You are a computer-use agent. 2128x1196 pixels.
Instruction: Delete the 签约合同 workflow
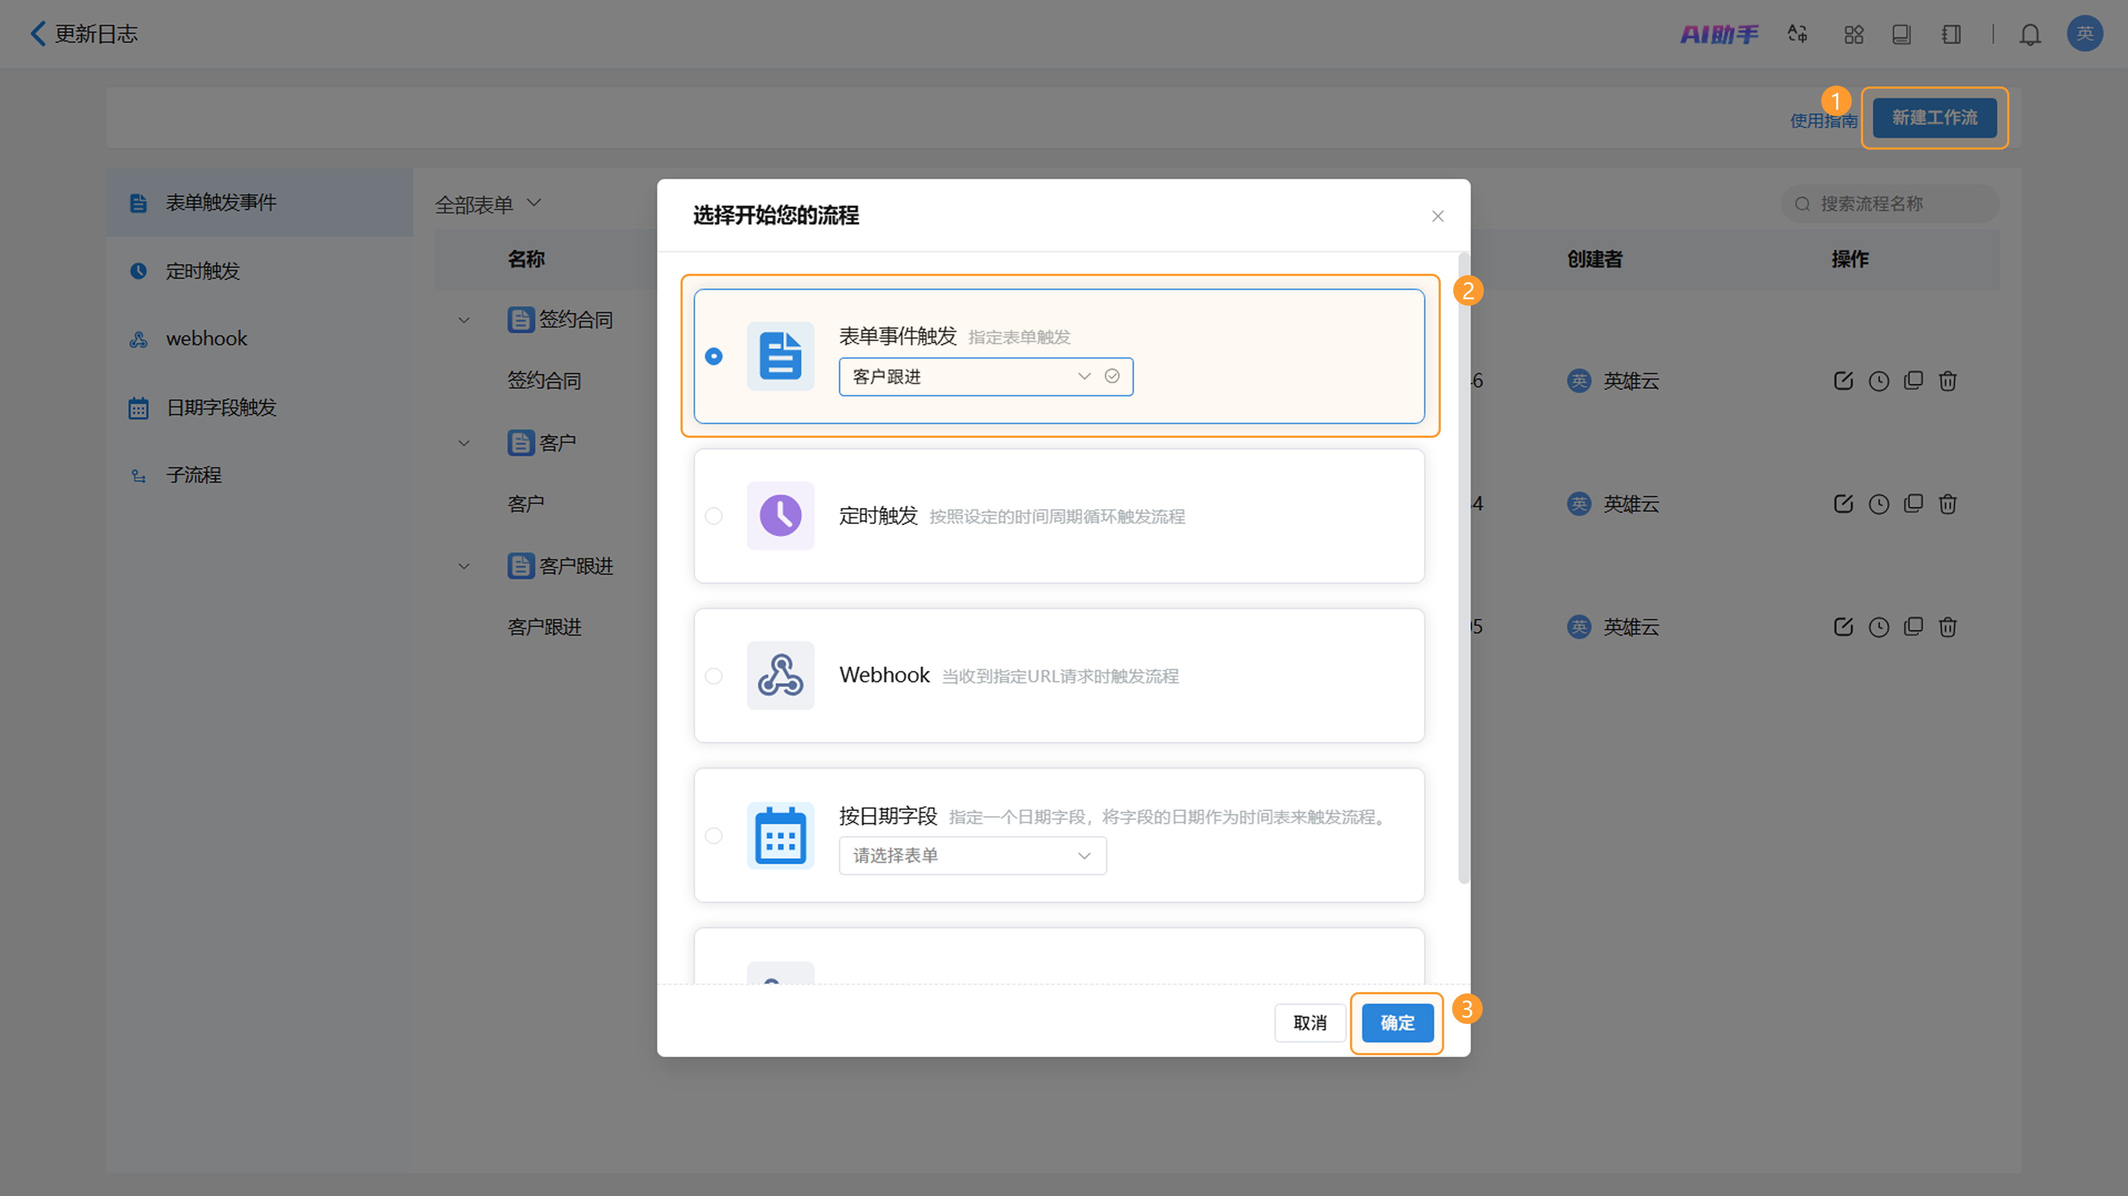pyautogui.click(x=1948, y=381)
